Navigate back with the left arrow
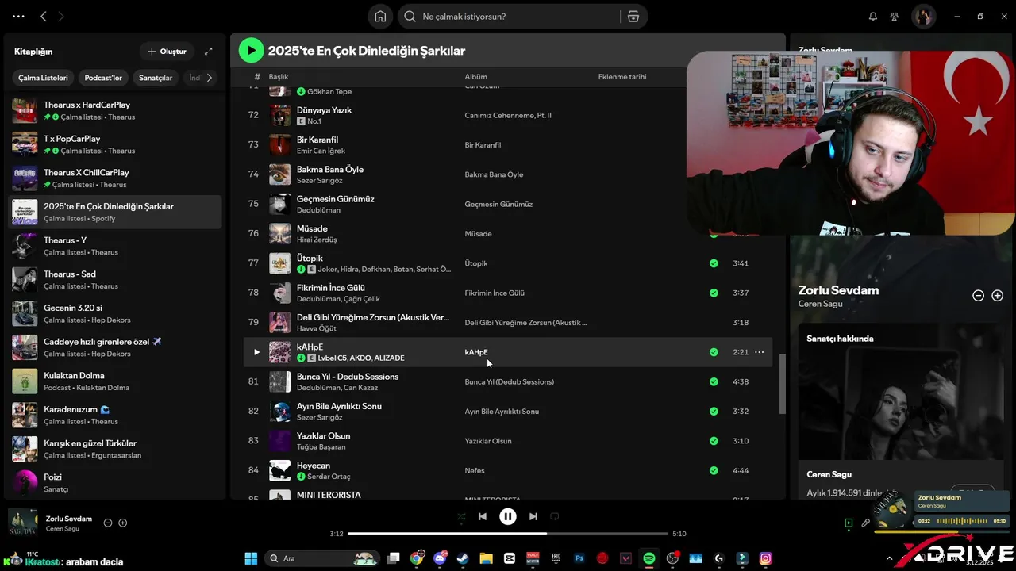 pos(44,17)
